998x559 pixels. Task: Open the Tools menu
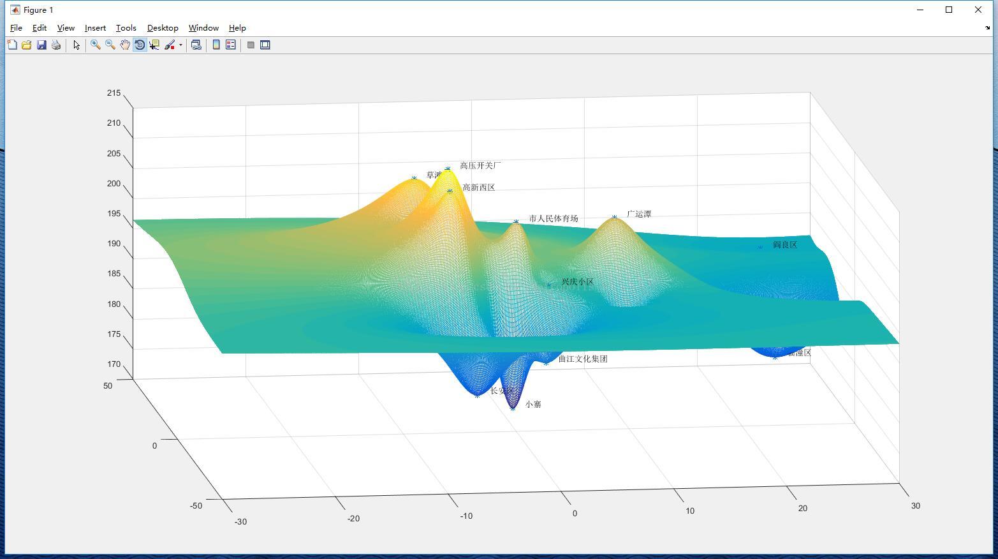click(126, 28)
